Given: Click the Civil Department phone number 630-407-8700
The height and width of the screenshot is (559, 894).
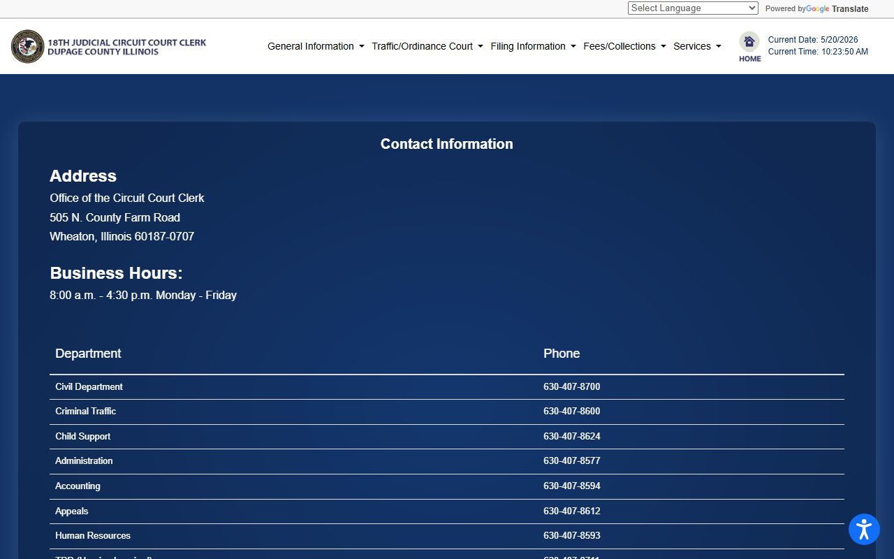Looking at the screenshot, I should coord(572,386).
